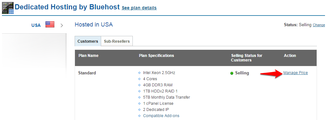Select USA in the country sidebar

(36, 25)
